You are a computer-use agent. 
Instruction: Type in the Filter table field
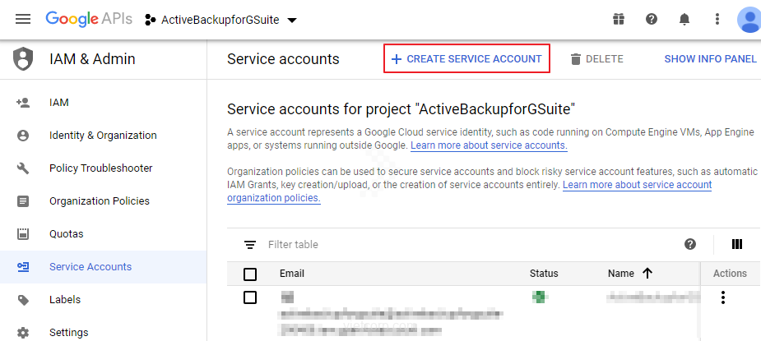coord(461,244)
